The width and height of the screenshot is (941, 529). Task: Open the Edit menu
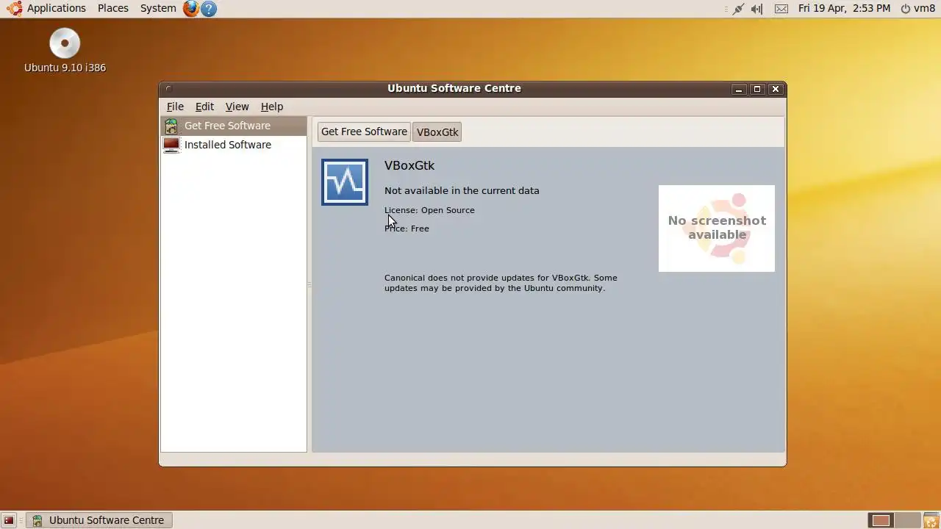(204, 107)
